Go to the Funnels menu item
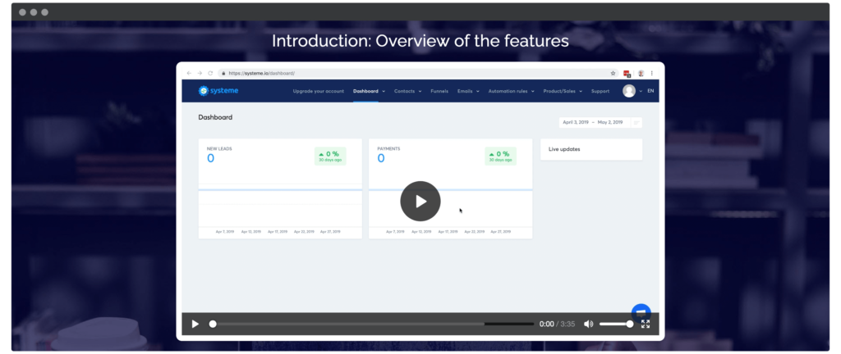Viewport: 841px width, 354px height. (439, 91)
